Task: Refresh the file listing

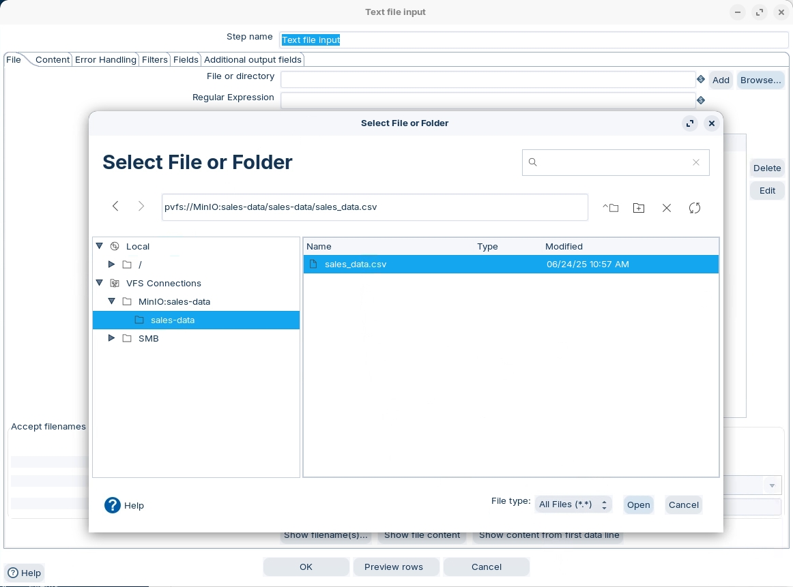Action: click(x=695, y=208)
